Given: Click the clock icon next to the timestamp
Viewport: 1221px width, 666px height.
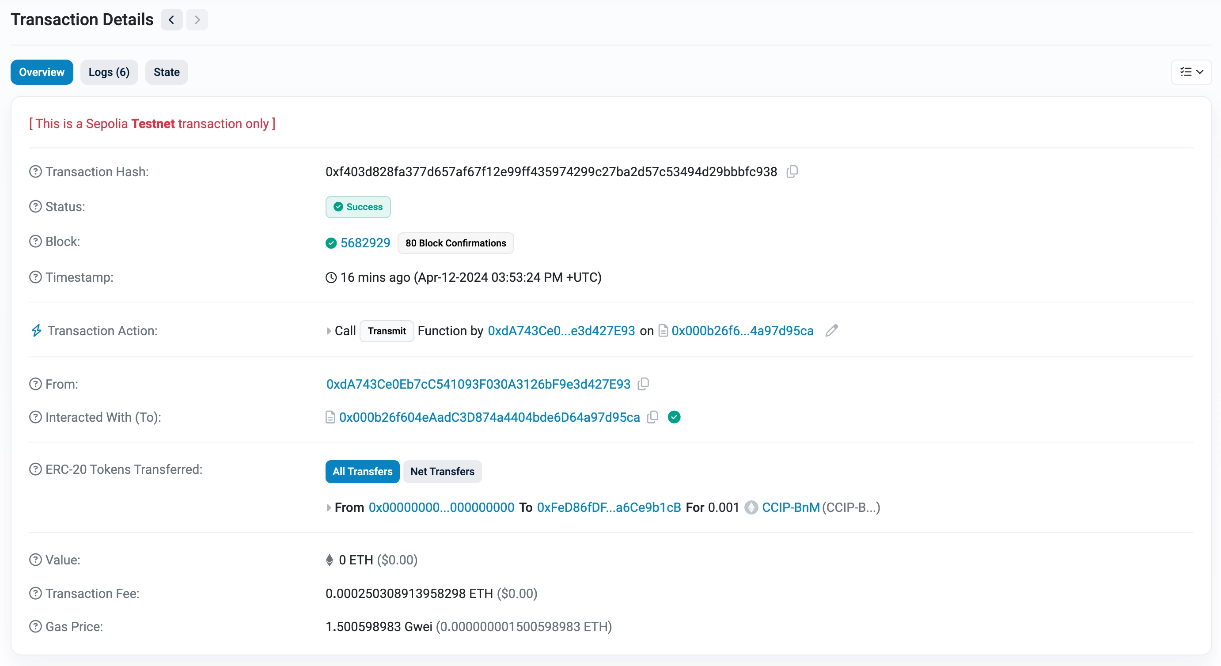Looking at the screenshot, I should [330, 278].
